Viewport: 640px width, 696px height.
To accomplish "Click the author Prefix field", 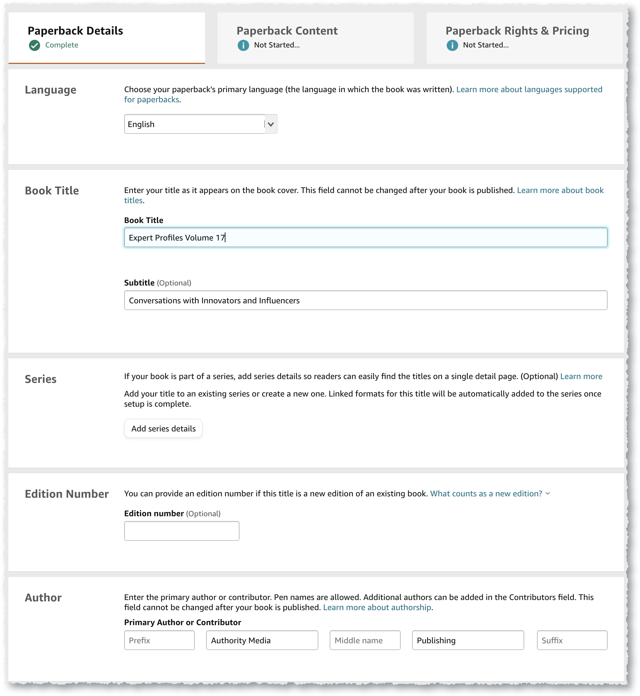I will pyautogui.click(x=159, y=641).
